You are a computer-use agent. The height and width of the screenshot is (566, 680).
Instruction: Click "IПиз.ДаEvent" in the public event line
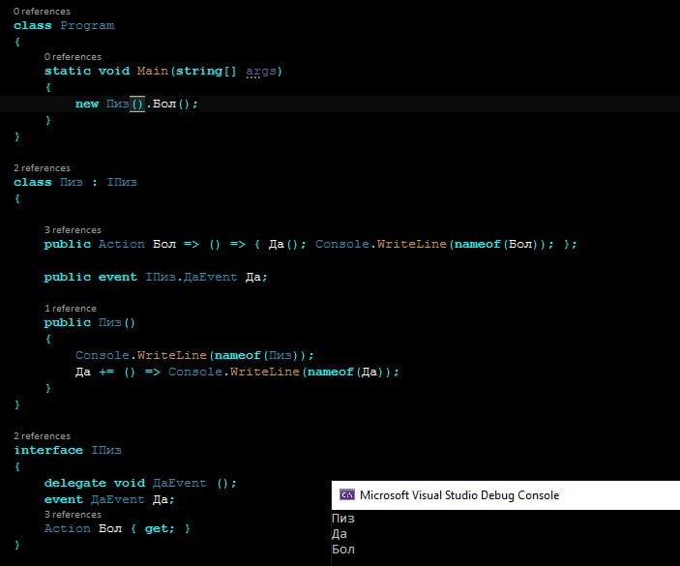(192, 277)
